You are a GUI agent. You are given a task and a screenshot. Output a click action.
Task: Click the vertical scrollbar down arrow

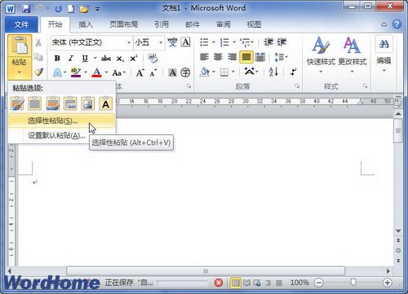coord(398,231)
